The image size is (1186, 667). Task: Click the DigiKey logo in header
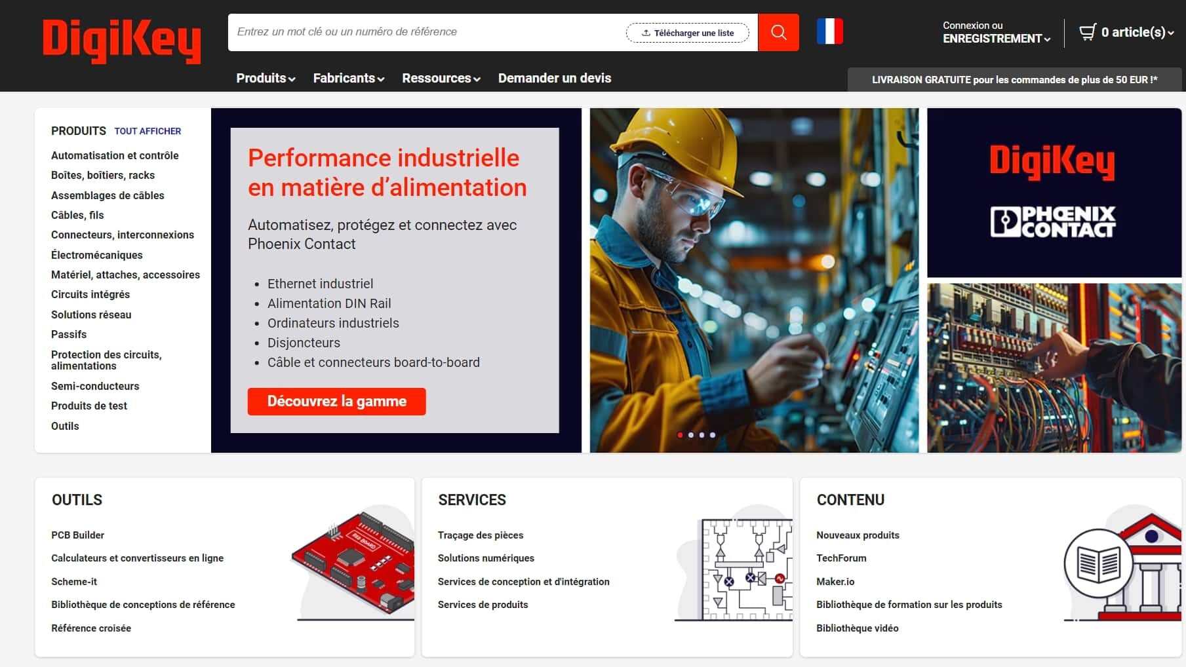[x=121, y=41]
